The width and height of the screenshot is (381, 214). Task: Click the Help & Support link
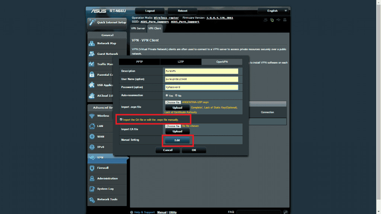(144, 212)
